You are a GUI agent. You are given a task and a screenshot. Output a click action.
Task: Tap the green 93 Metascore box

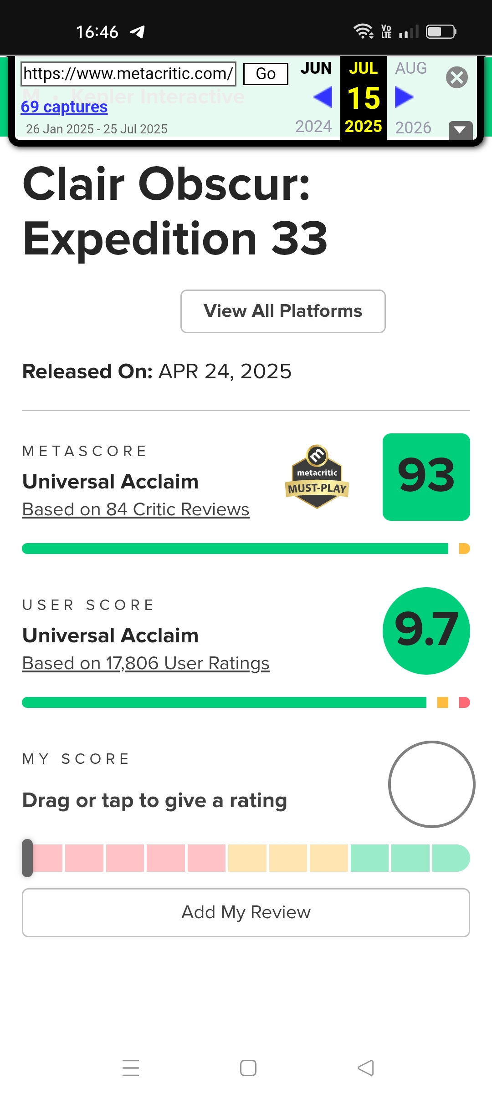[426, 477]
